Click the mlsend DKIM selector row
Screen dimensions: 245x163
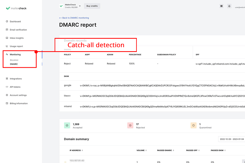click(152, 106)
